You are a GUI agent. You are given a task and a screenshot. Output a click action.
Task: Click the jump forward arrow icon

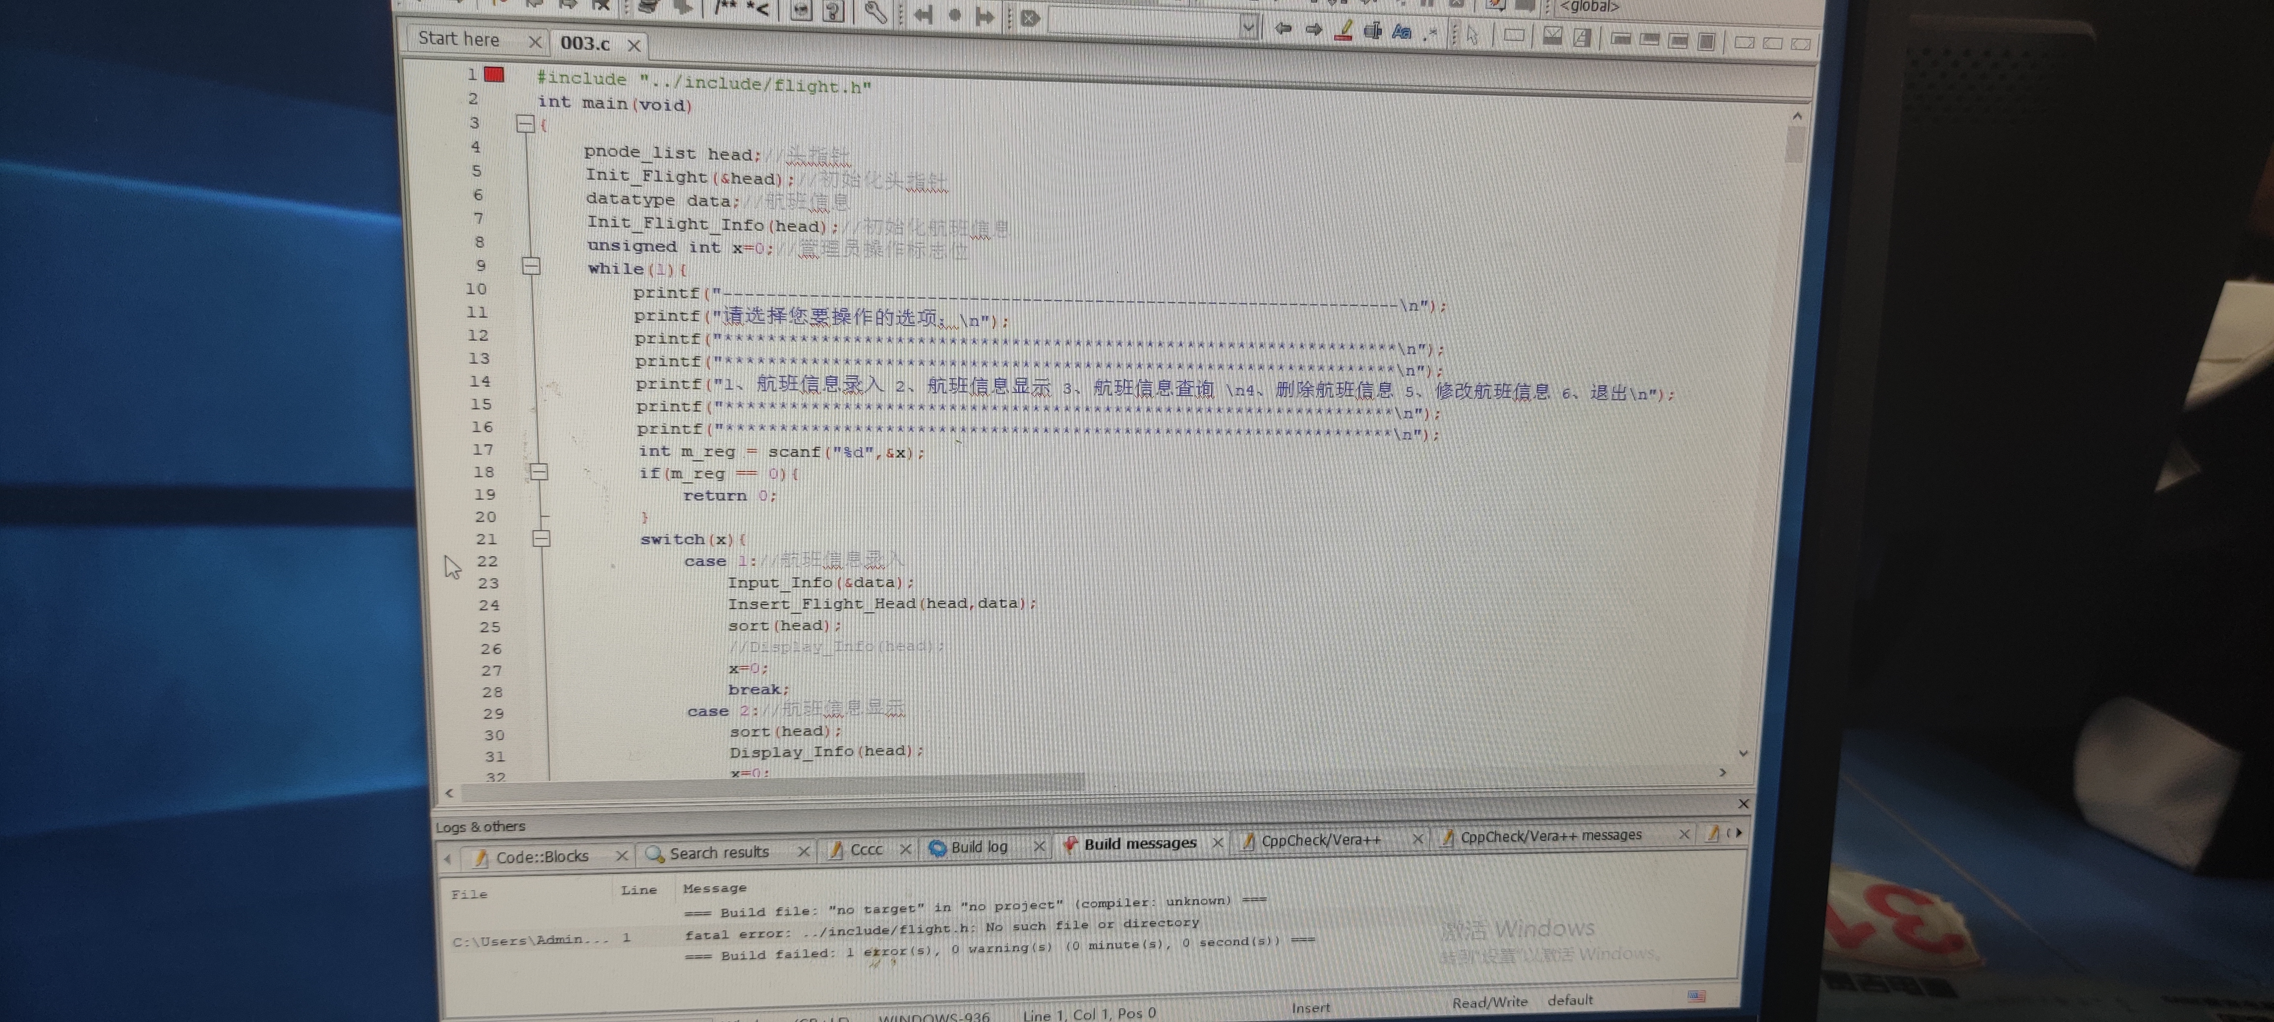pos(984,17)
